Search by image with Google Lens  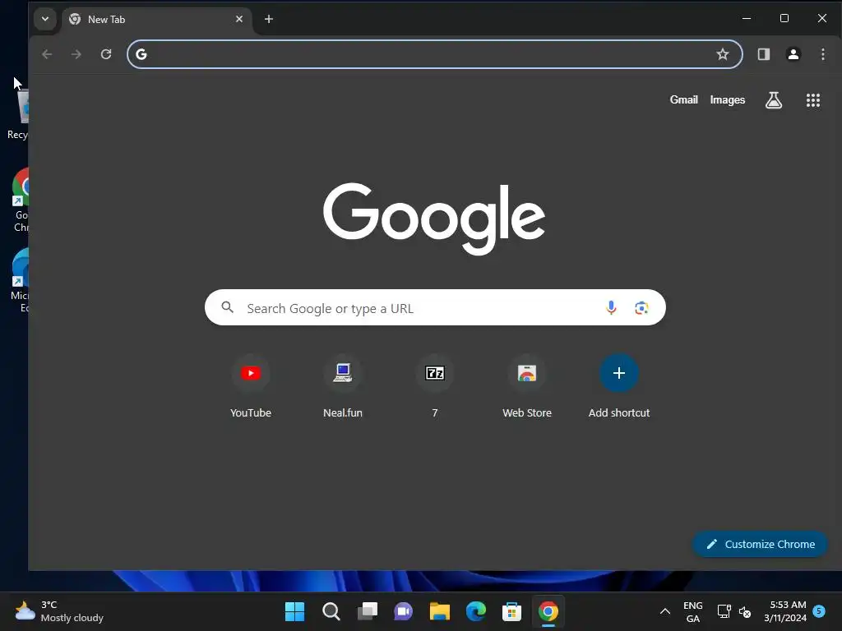641,307
